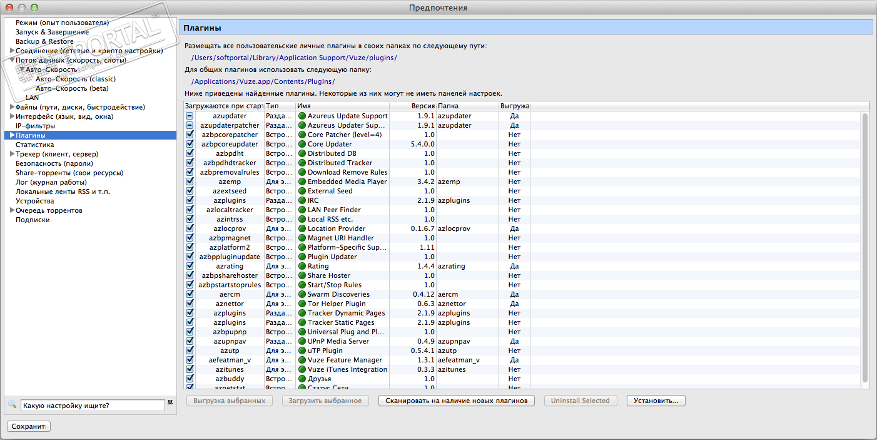Click the green status dot of IRC plugin
Image resolution: width=877 pixels, height=440 pixels.
[302, 200]
